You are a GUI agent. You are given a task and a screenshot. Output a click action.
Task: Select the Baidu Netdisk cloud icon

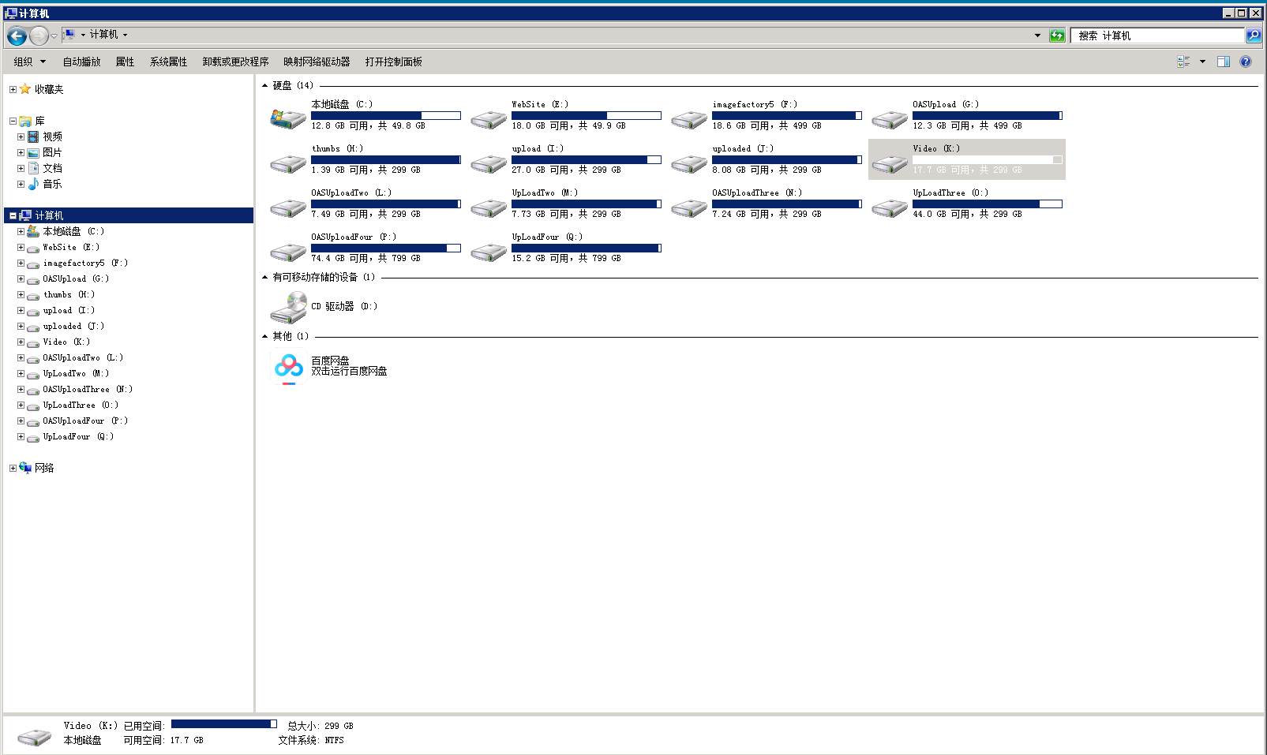288,366
